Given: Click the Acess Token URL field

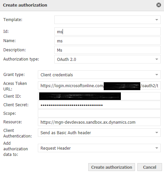Looking at the screenshot, I should (x=99, y=86).
